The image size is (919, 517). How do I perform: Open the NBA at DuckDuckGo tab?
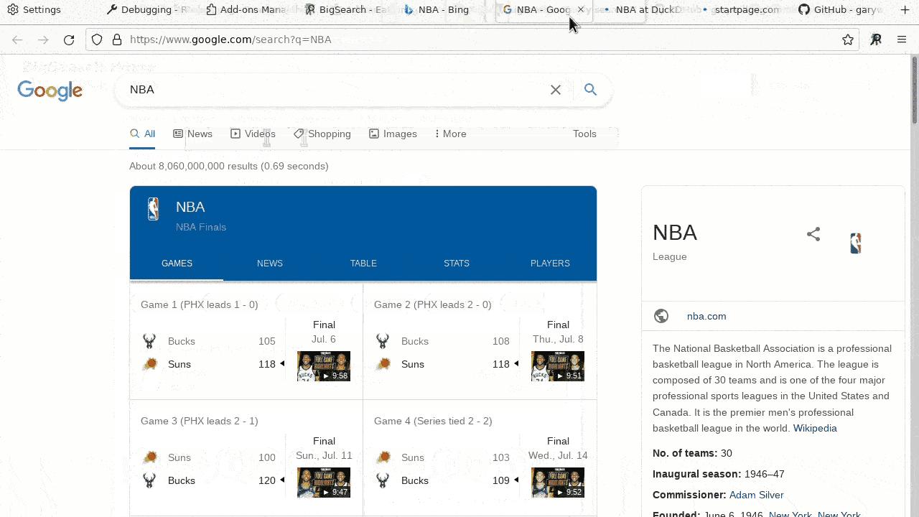pos(641,10)
